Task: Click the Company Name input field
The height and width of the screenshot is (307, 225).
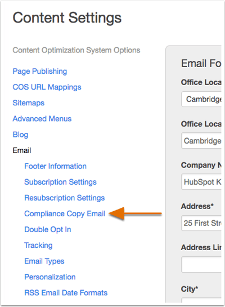Action: (201, 182)
